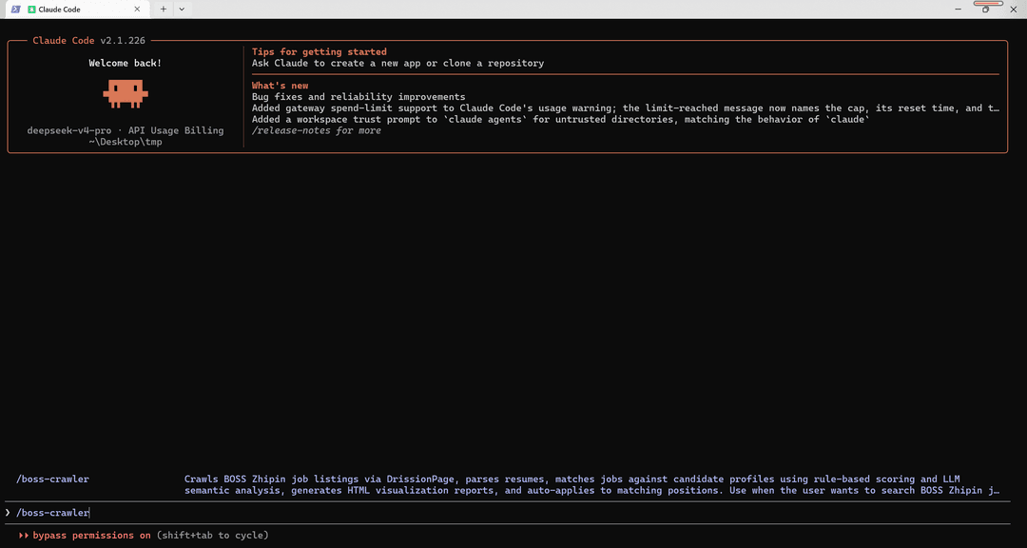Click the green Claude Code tab icon

coord(31,10)
